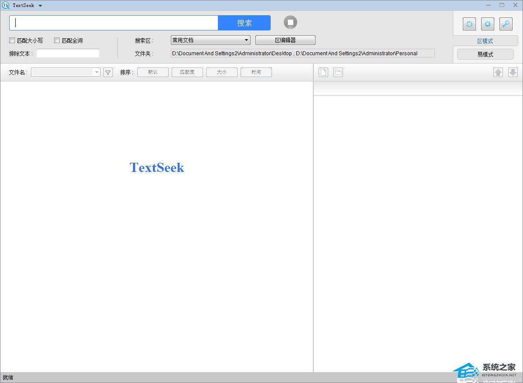523x383 pixels.
Task: Focus the main search text box
Action: point(114,23)
